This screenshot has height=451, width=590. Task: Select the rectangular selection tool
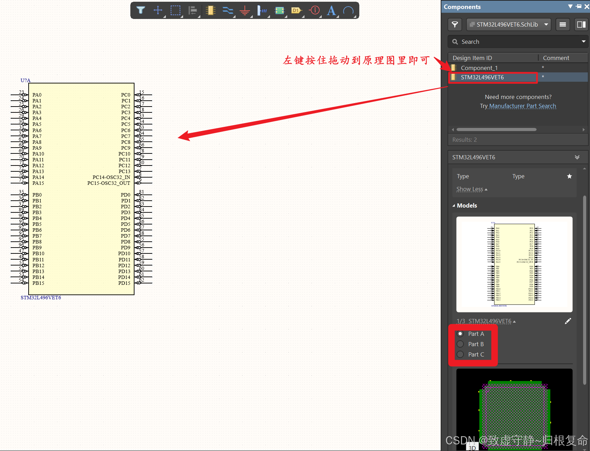[176, 10]
